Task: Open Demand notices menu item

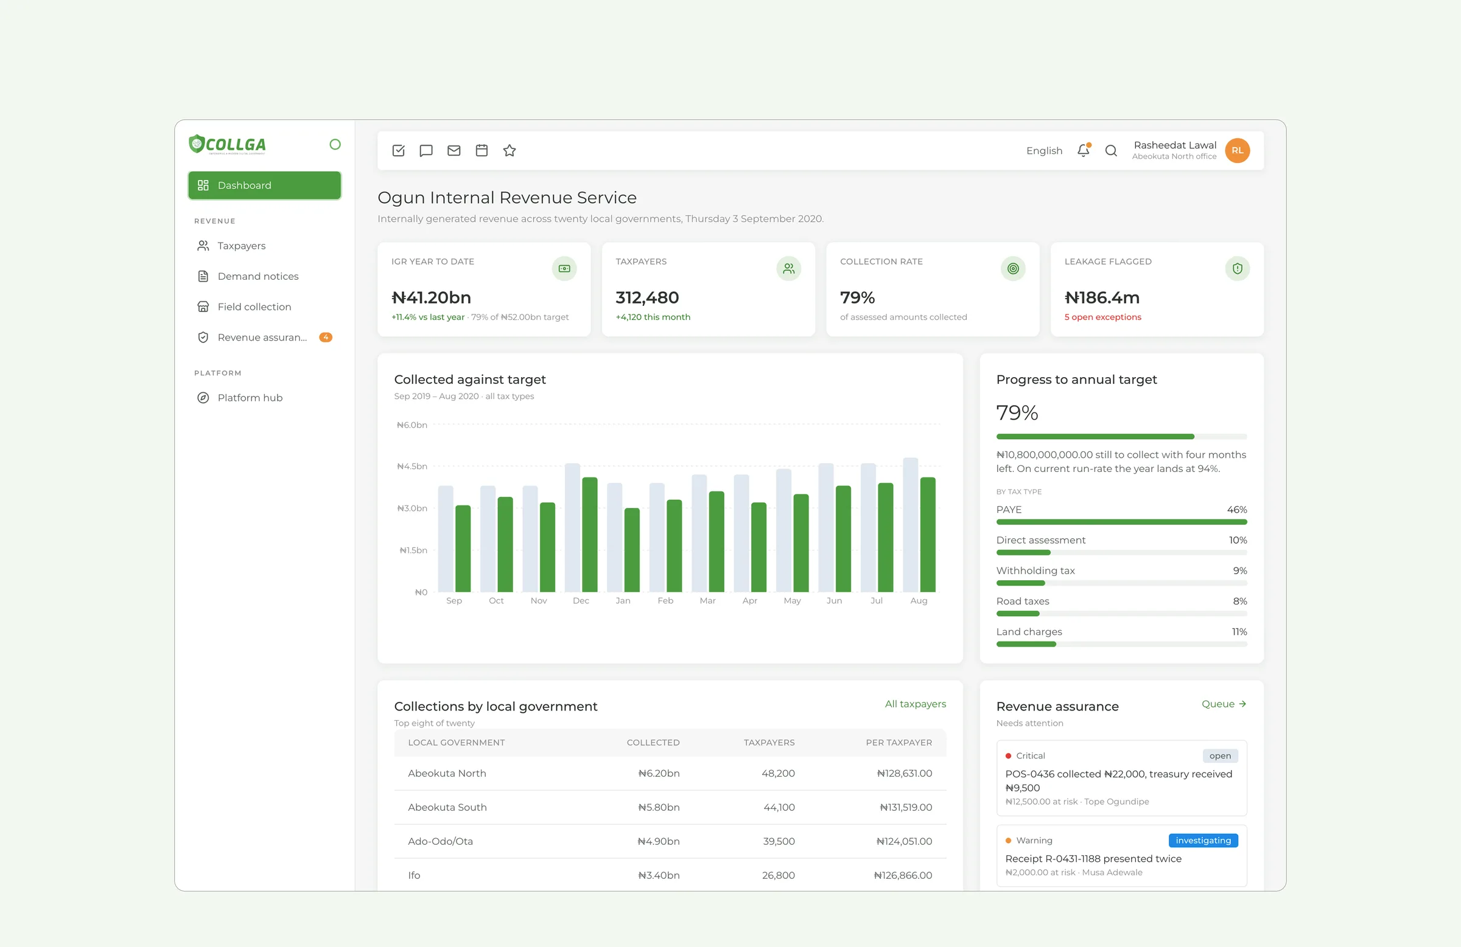Action: point(265,276)
